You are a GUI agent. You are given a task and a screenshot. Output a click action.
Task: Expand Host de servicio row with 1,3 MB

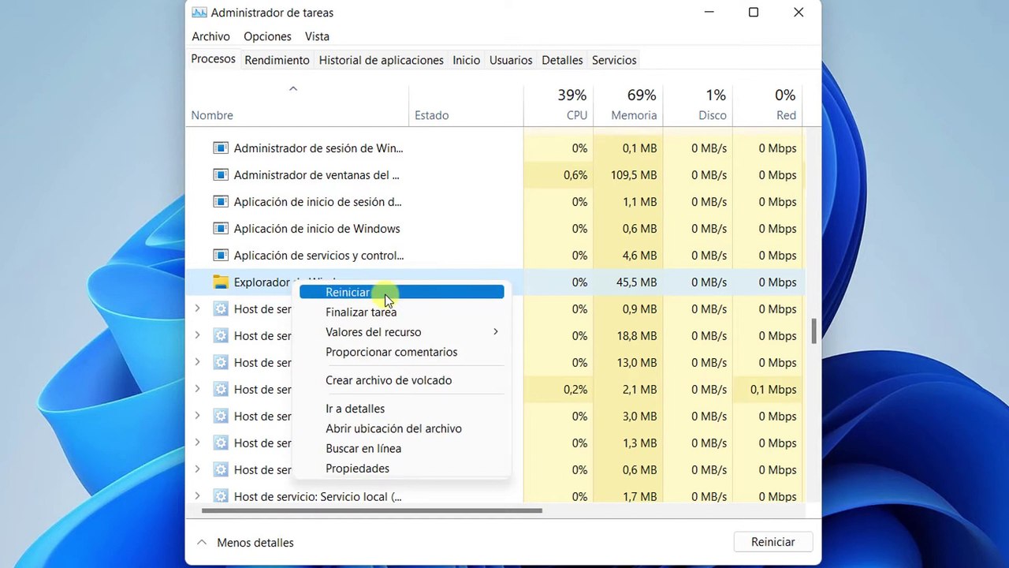198,443
